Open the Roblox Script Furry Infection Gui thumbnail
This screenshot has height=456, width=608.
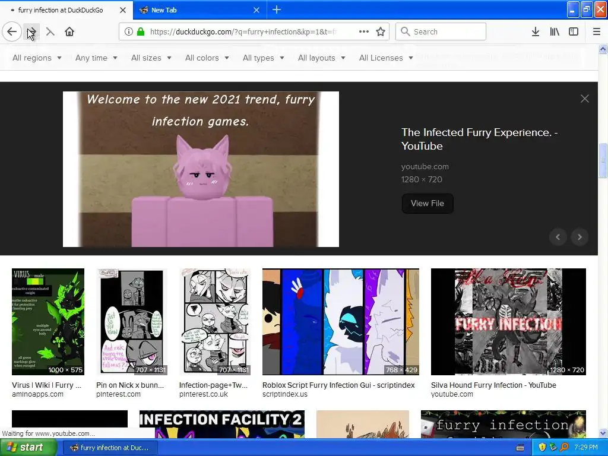pos(340,321)
